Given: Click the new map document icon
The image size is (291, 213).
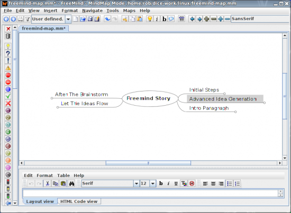Looking at the screenshot, I should [x=75, y=19].
